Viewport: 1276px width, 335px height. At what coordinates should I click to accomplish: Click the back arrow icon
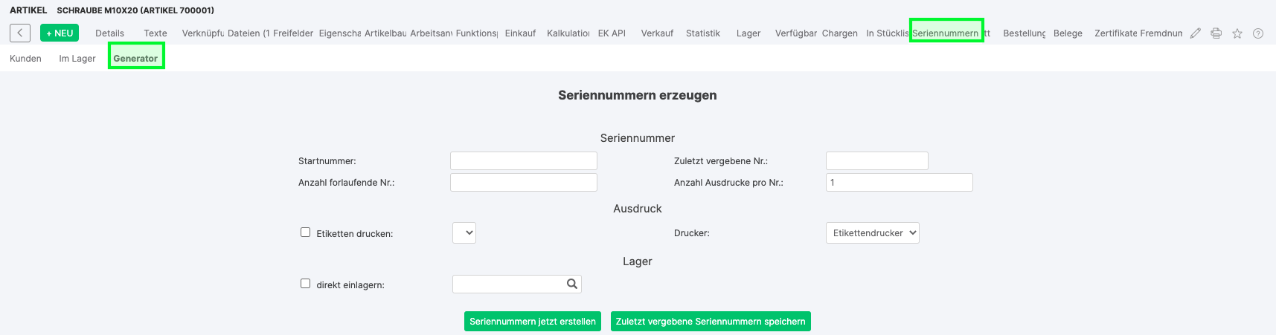click(x=20, y=33)
